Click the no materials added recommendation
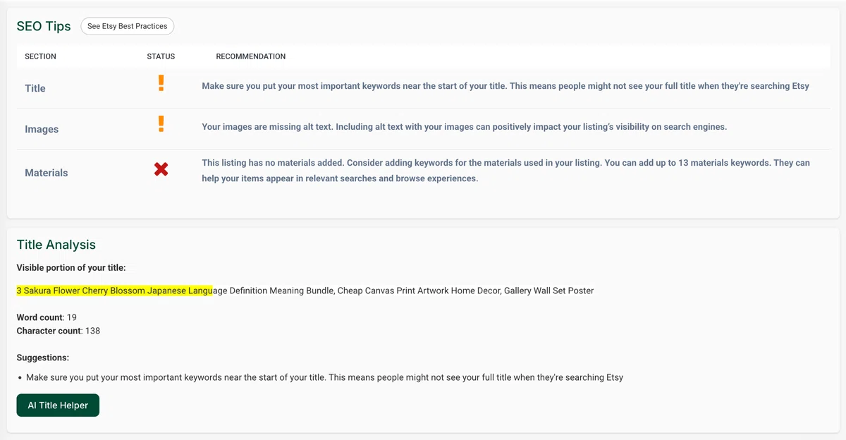 pyautogui.click(x=505, y=171)
